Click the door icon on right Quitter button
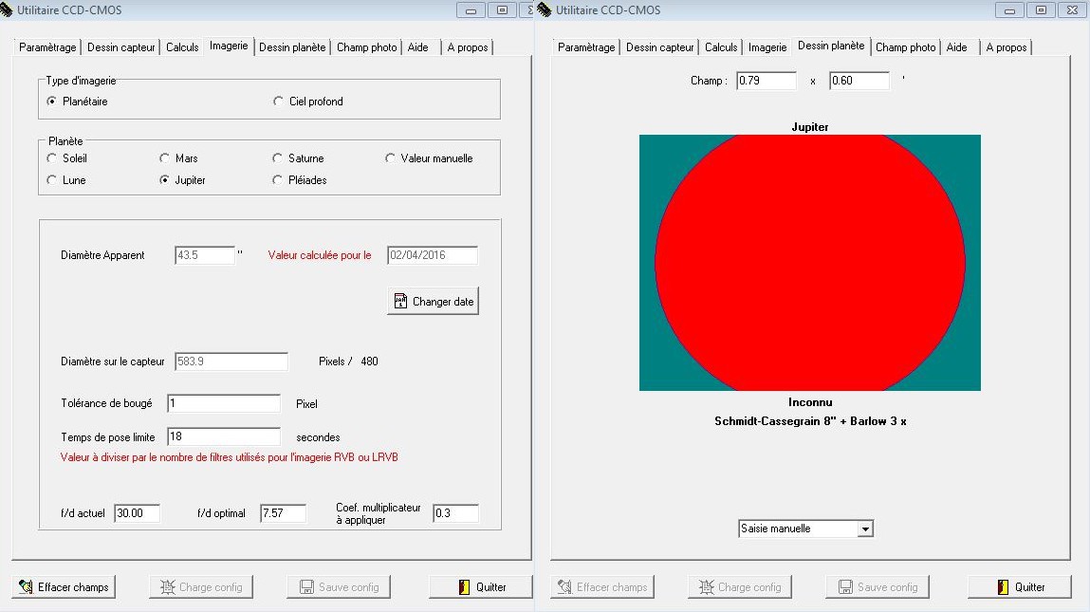Image resolution: width=1090 pixels, height=612 pixels. (x=1003, y=587)
